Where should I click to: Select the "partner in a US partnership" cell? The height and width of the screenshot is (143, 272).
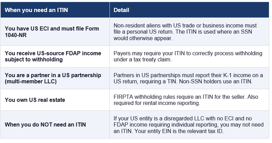(x=55, y=78)
